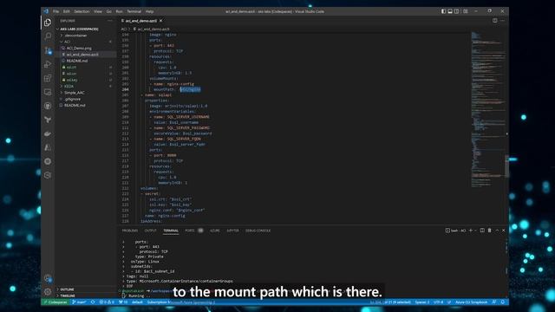
Task: Click Spaces indentation in status bar
Action: tap(422, 302)
